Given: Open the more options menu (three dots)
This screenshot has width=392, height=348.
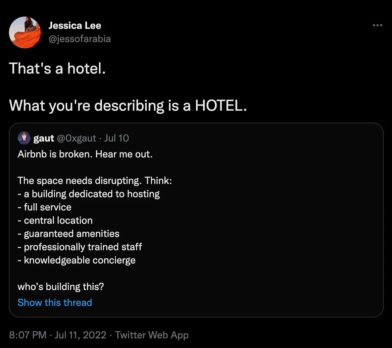Looking at the screenshot, I should 377,25.
